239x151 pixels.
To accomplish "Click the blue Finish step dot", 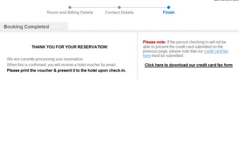I will 168,7.
